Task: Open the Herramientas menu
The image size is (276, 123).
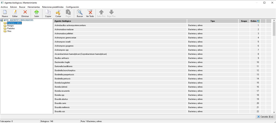Action: [34, 7]
